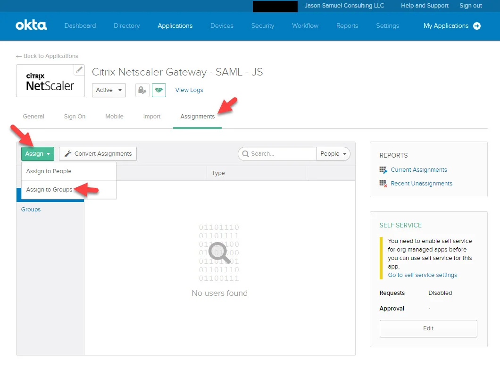The width and height of the screenshot is (500, 386).
Task: Switch to the Sign On tab
Action: click(x=75, y=117)
